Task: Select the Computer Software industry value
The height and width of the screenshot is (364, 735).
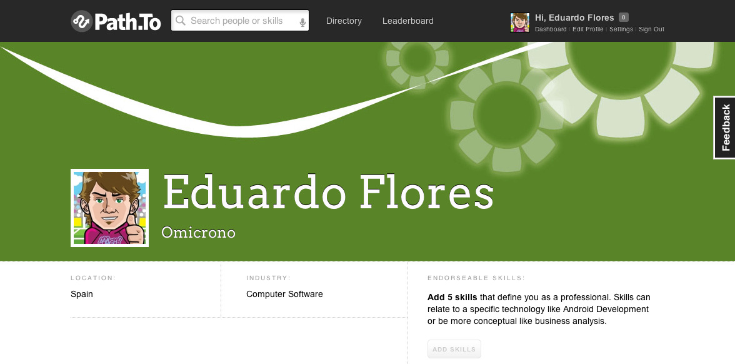Action: coord(284,294)
